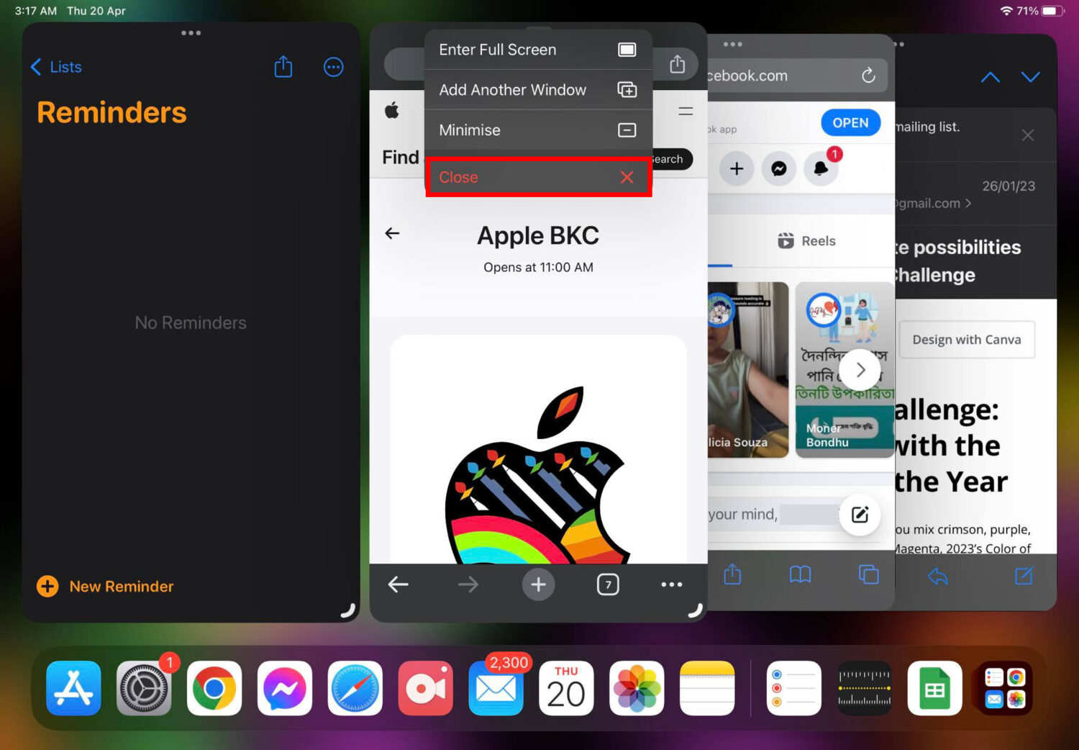This screenshot has height=750, width=1079.
Task: Select Close in the window menu
Action: click(538, 177)
